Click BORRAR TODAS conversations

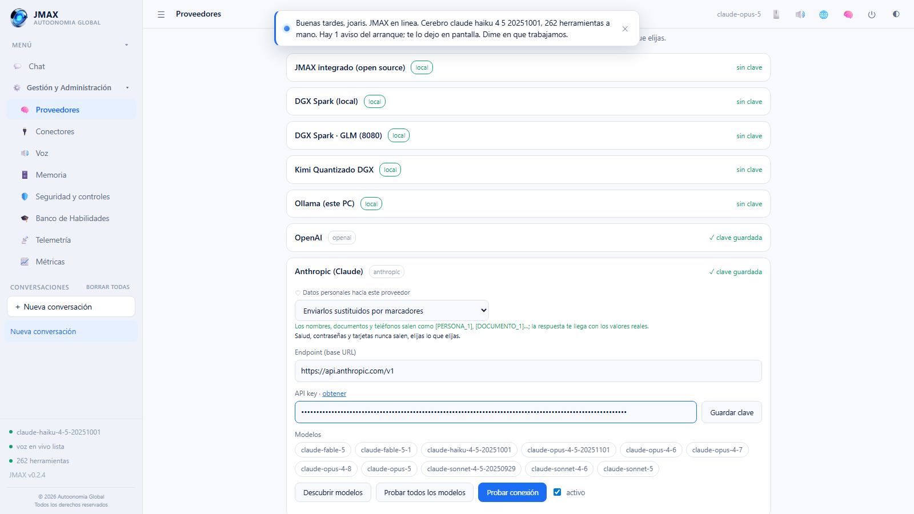click(x=108, y=287)
